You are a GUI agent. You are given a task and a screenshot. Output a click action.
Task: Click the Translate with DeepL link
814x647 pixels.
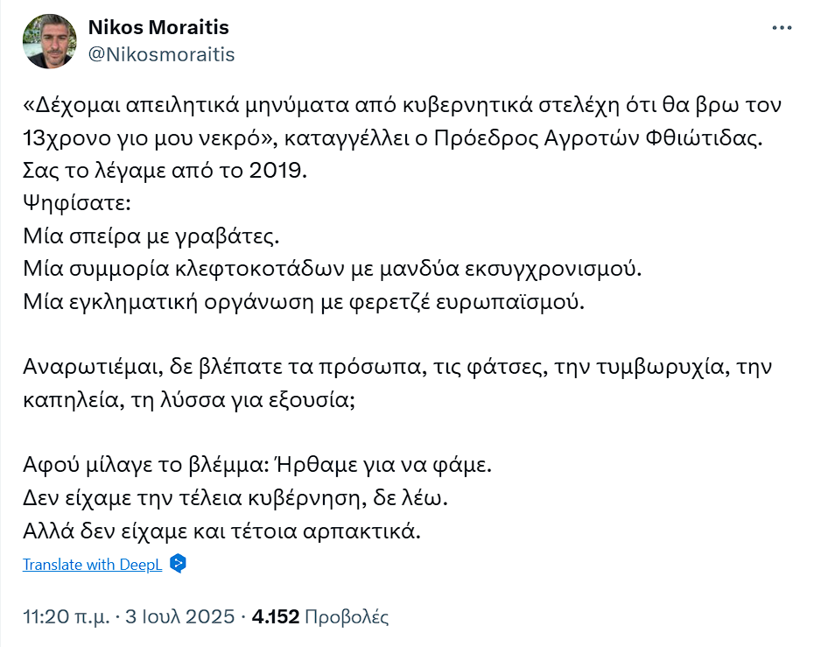click(93, 565)
